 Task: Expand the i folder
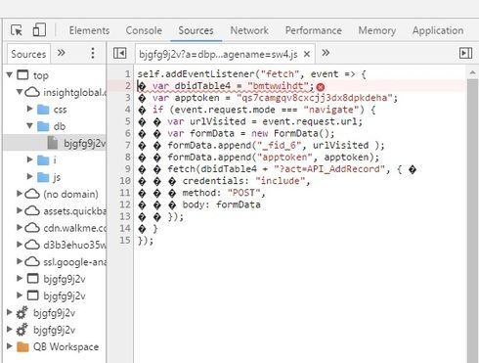point(29,159)
